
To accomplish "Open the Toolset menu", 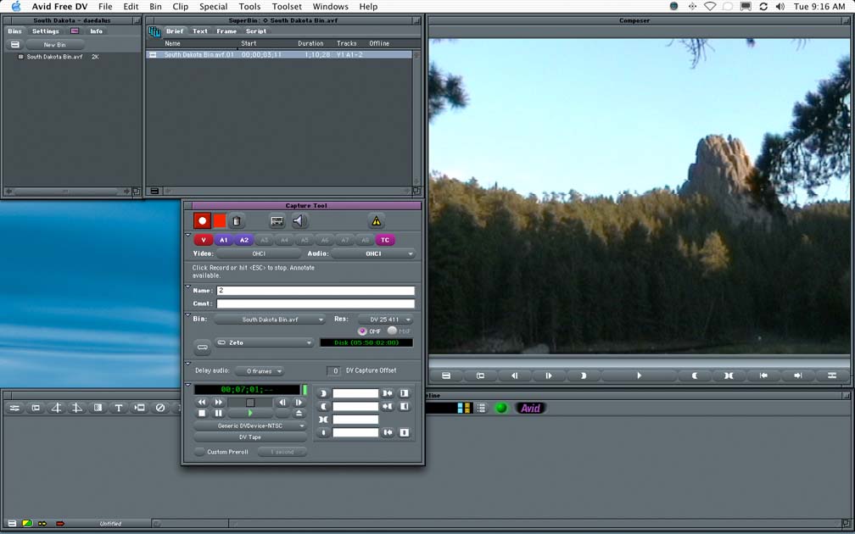I will point(287,7).
